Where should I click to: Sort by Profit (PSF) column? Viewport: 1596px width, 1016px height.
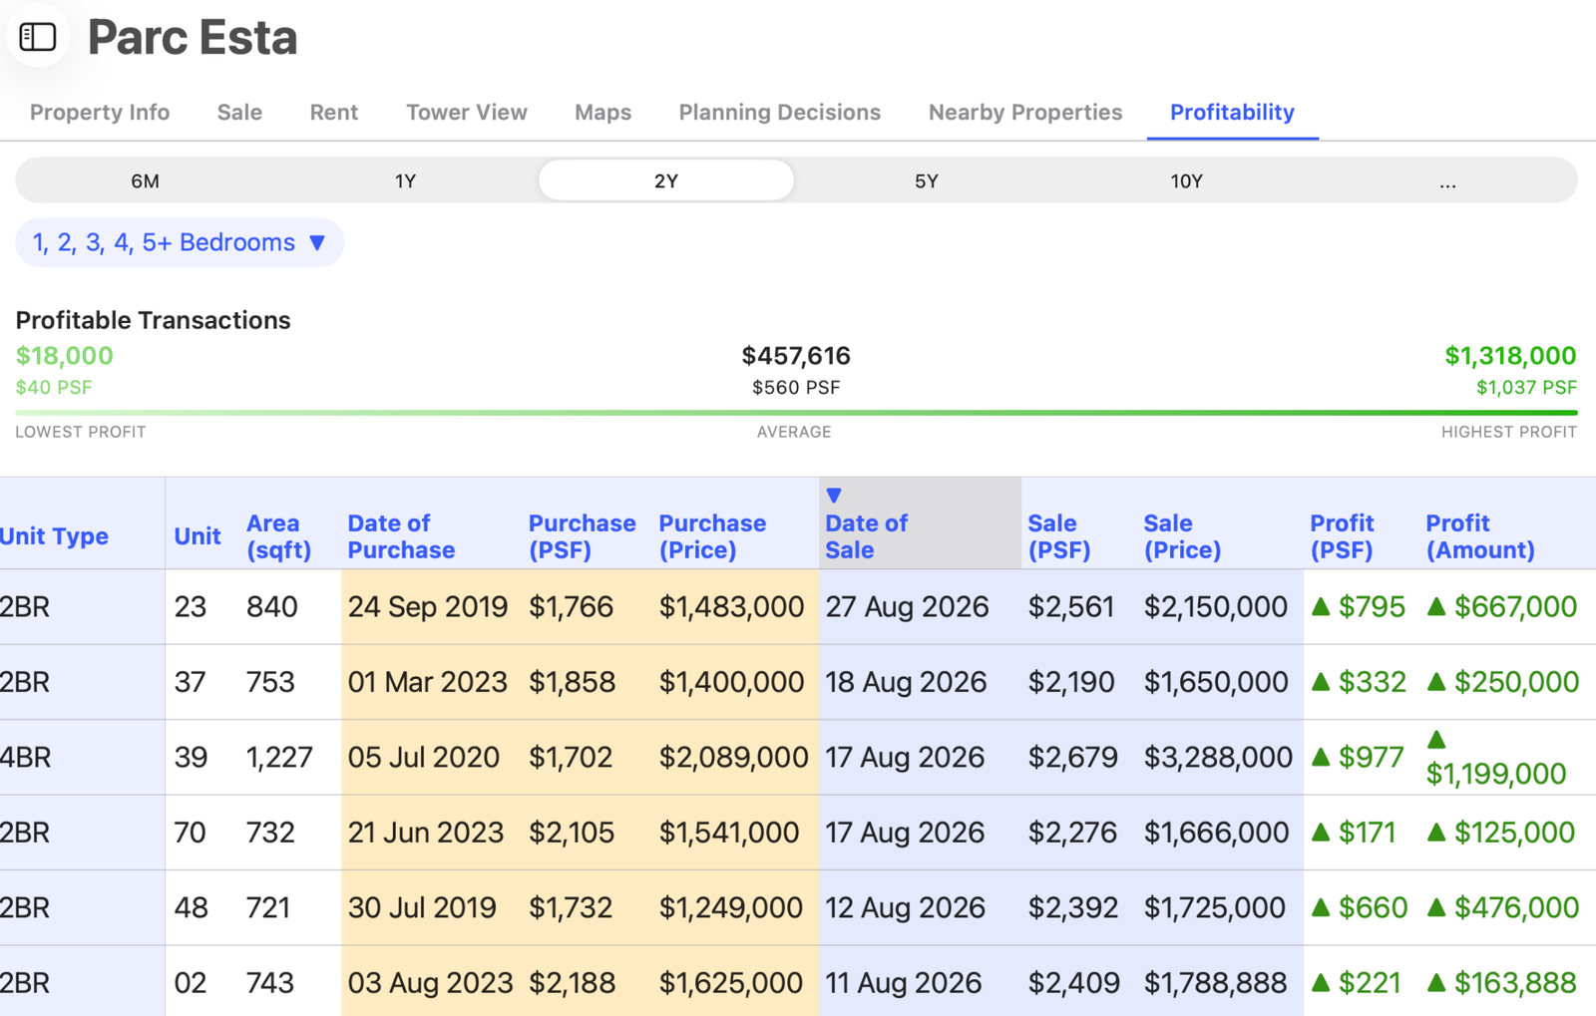pos(1342,536)
